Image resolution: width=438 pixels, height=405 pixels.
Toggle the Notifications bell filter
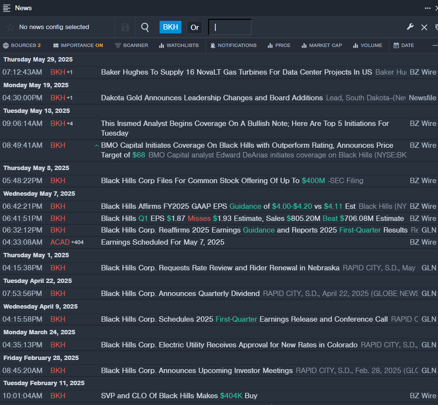point(233,46)
